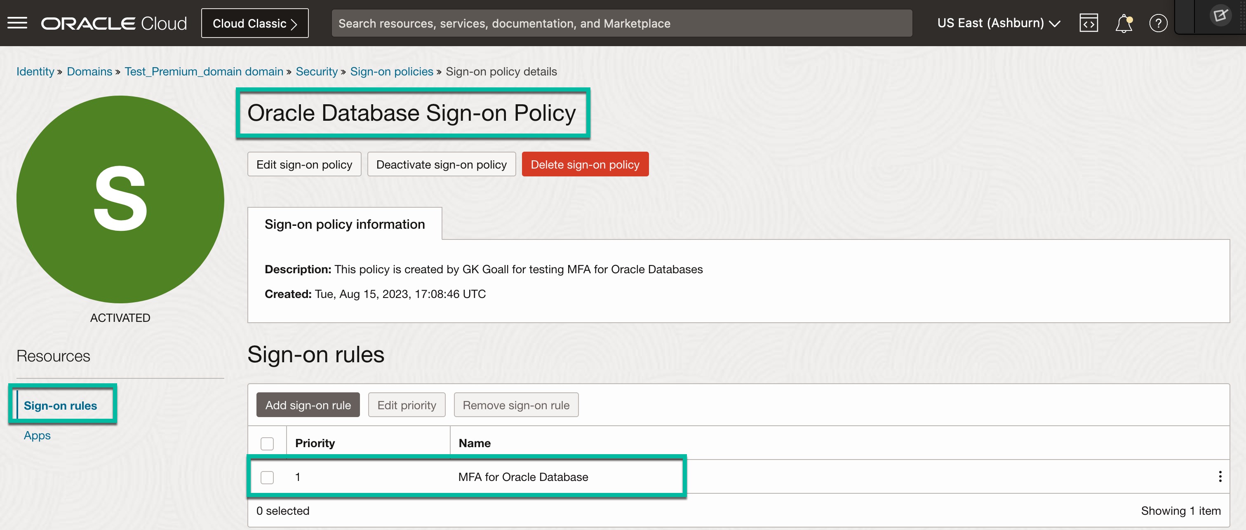
Task: Switch to Sign-on rules resource
Action: [61, 405]
